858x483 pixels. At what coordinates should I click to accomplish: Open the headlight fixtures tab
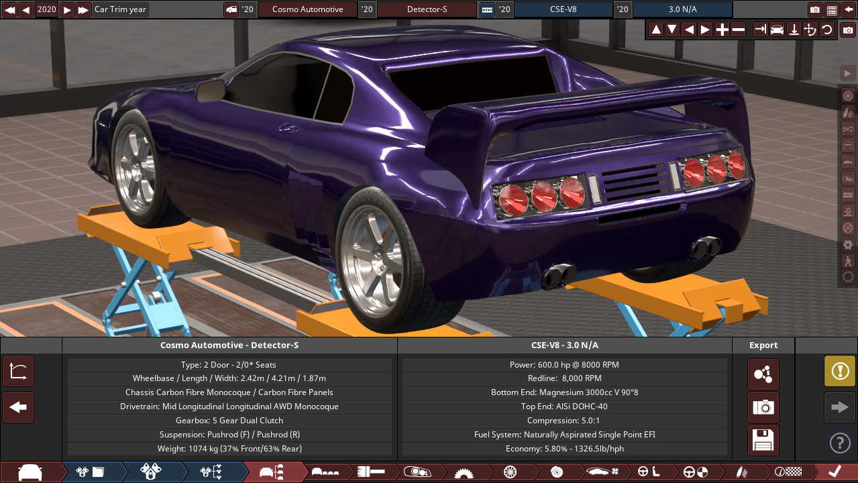pos(416,472)
